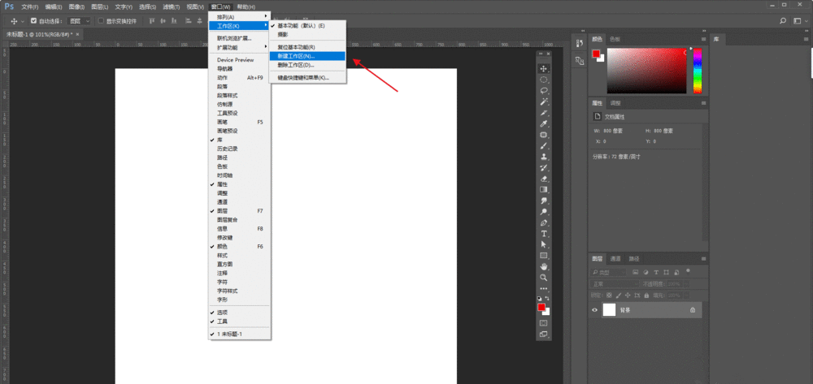Image resolution: width=813 pixels, height=384 pixels.
Task: Select the Clone Stamp tool
Action: [x=544, y=157]
